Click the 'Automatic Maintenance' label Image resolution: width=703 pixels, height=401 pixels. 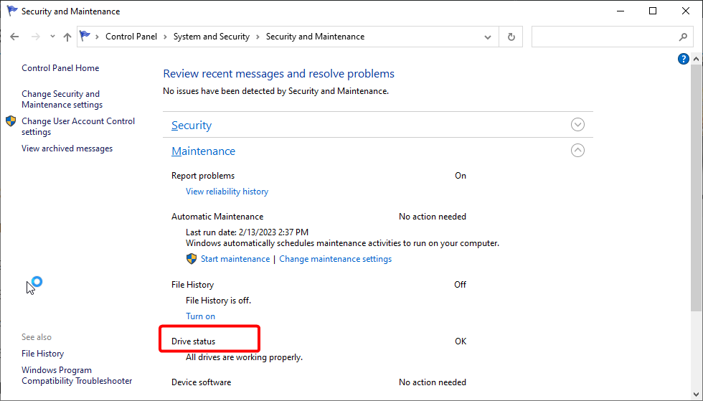217,217
